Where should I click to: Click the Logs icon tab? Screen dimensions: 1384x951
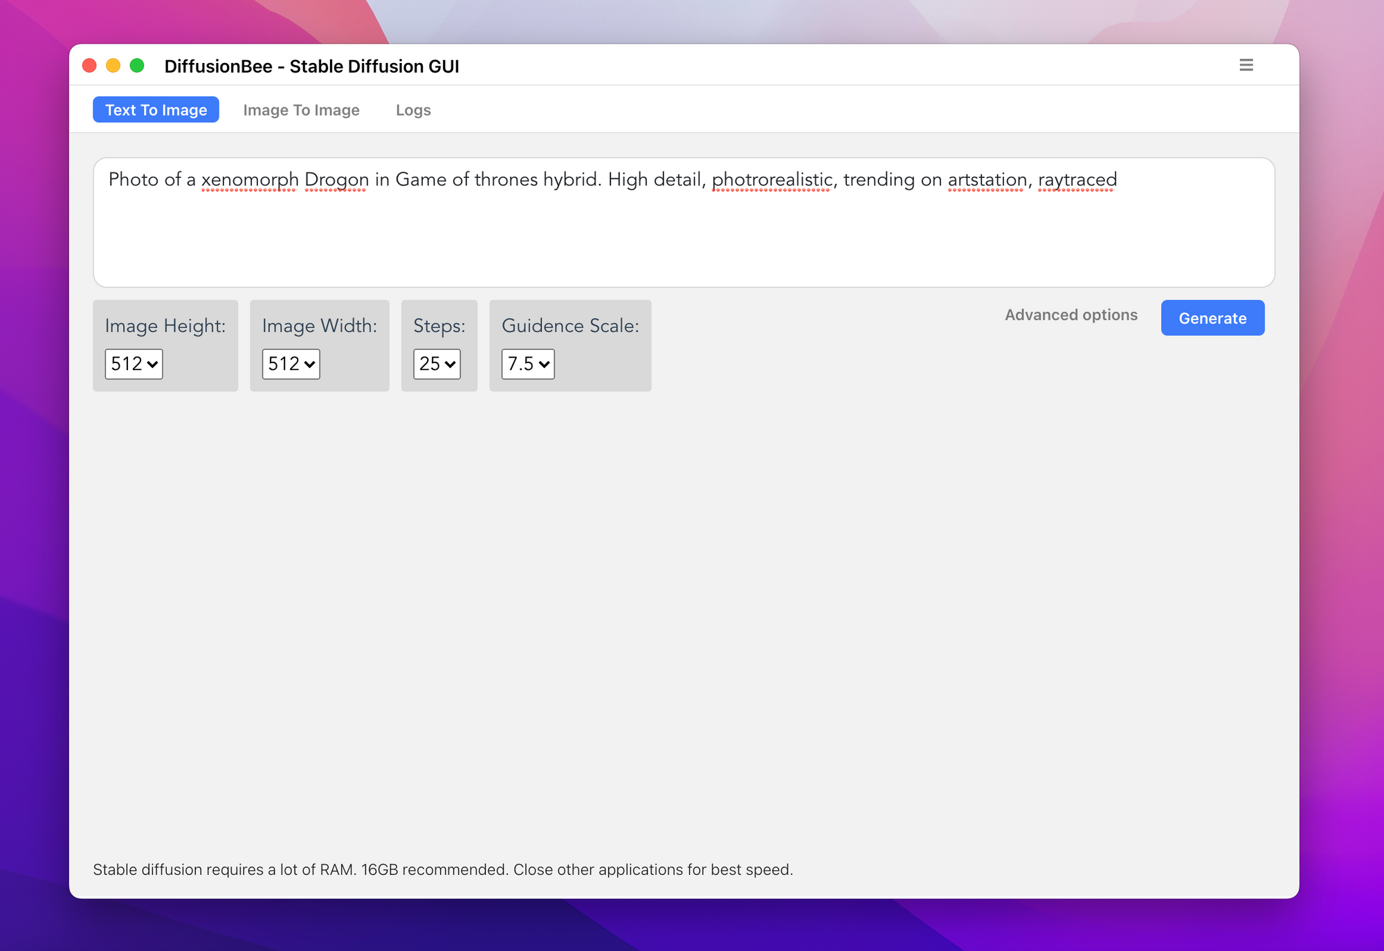[x=413, y=109]
